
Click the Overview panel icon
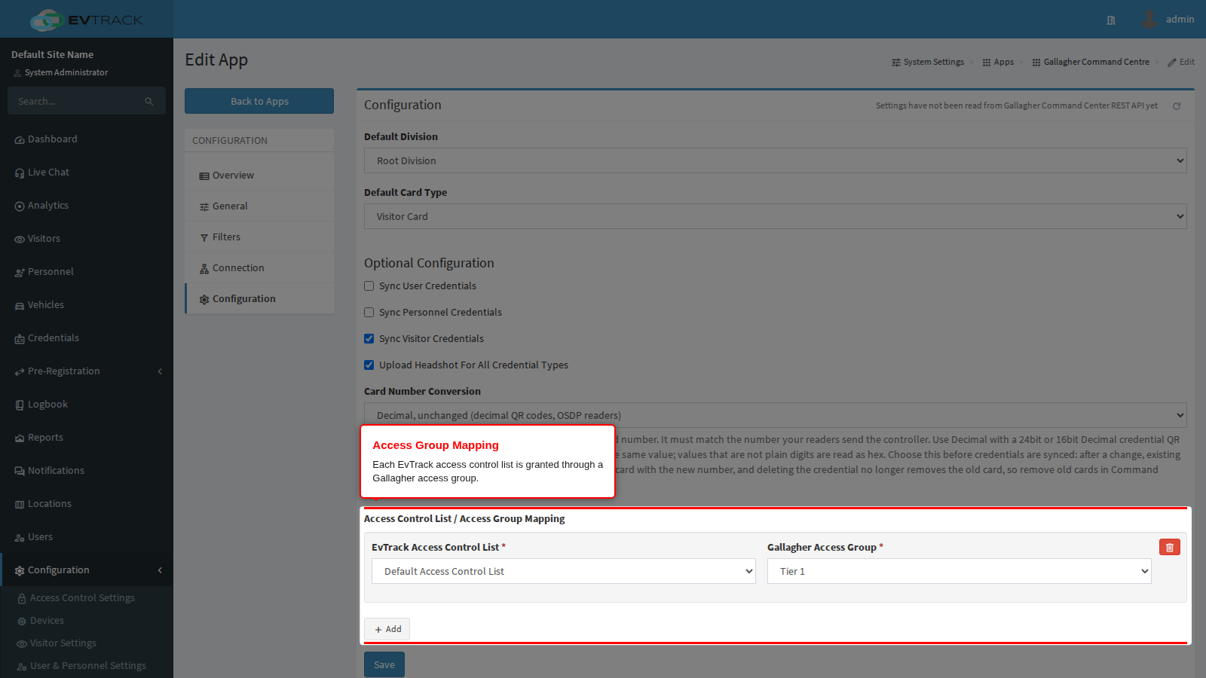tap(204, 176)
